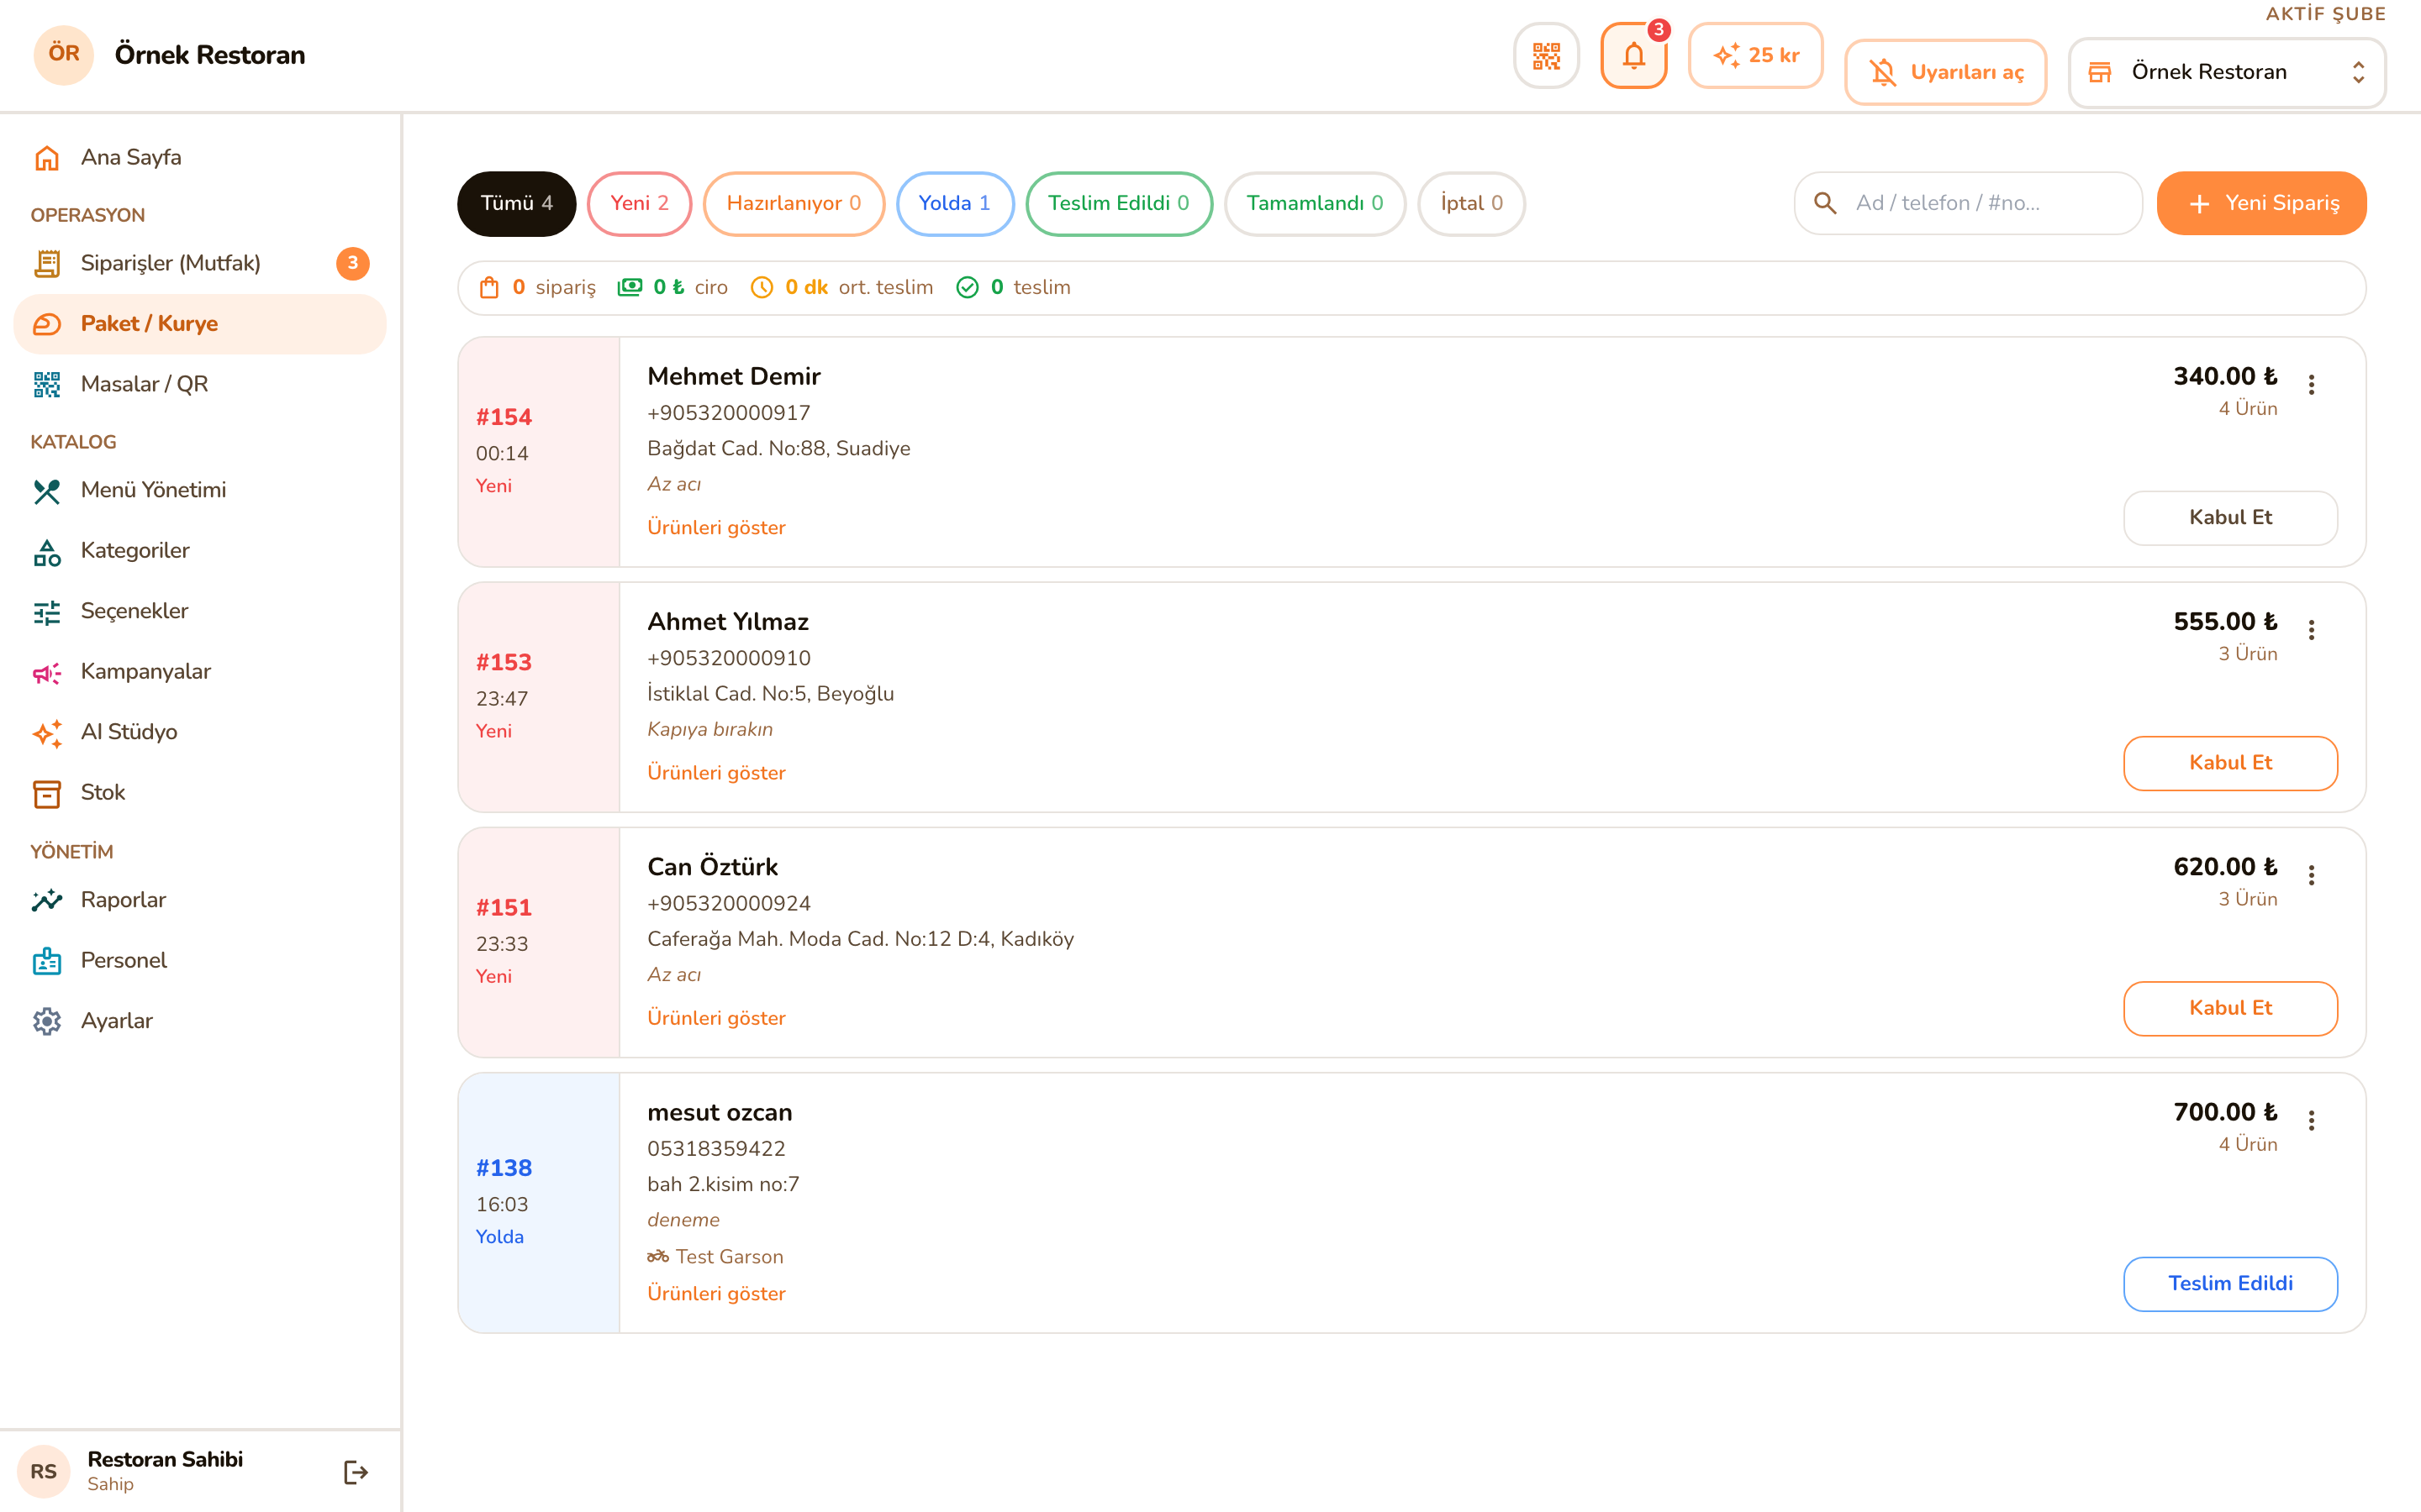The image size is (2421, 1512).
Task: Go to Ana Sayfa in sidebar
Action: point(200,158)
